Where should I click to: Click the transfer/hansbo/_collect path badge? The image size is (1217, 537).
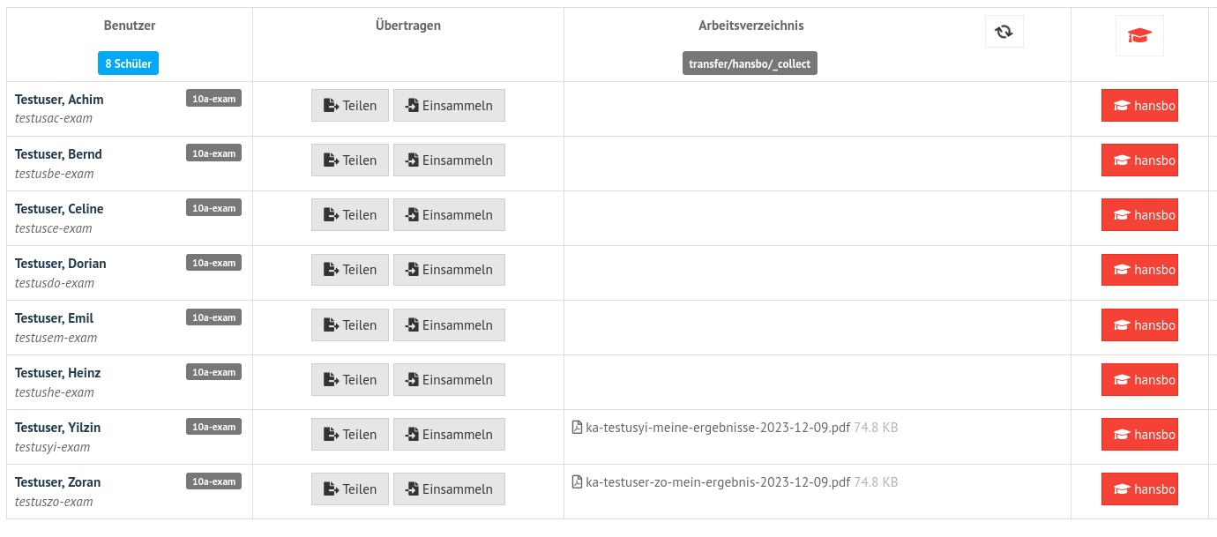(750, 63)
